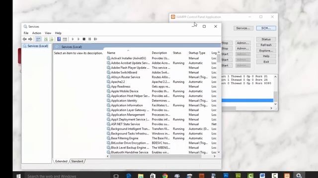Click the gear icon beside Base Filtering Engine
The height and width of the screenshot is (178, 318).
pyautogui.click(x=108, y=138)
